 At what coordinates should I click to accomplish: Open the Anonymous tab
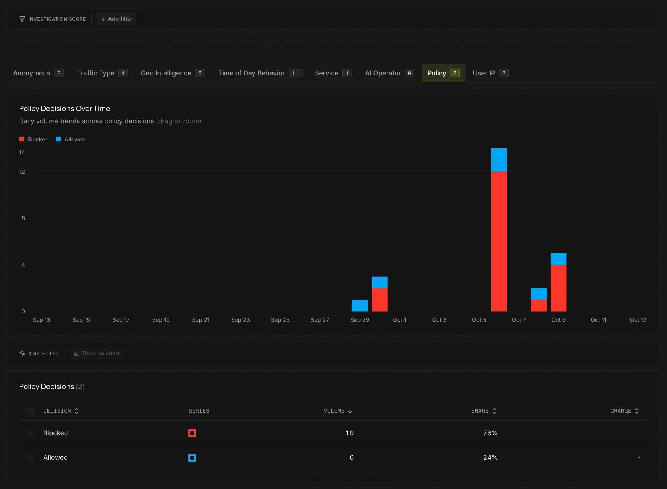39,73
